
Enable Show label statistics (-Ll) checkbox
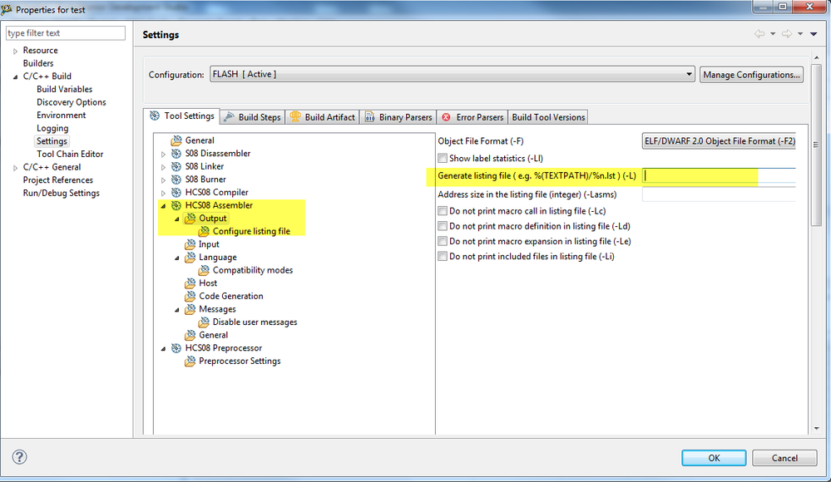point(443,159)
